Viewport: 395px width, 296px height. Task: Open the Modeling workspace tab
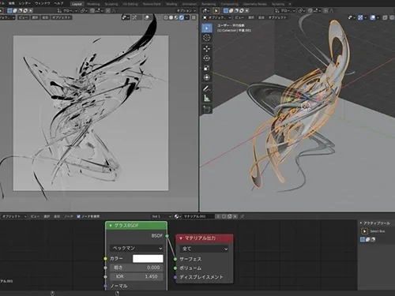pos(93,4)
